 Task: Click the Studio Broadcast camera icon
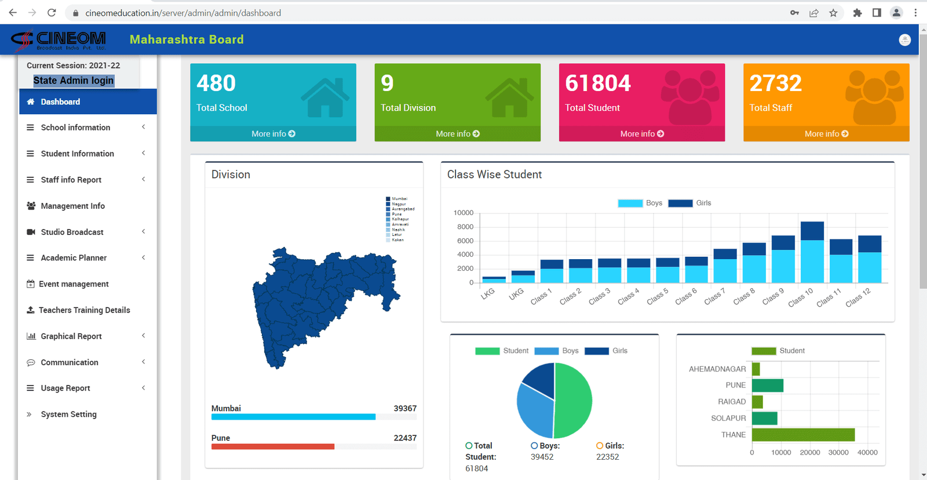(x=31, y=232)
